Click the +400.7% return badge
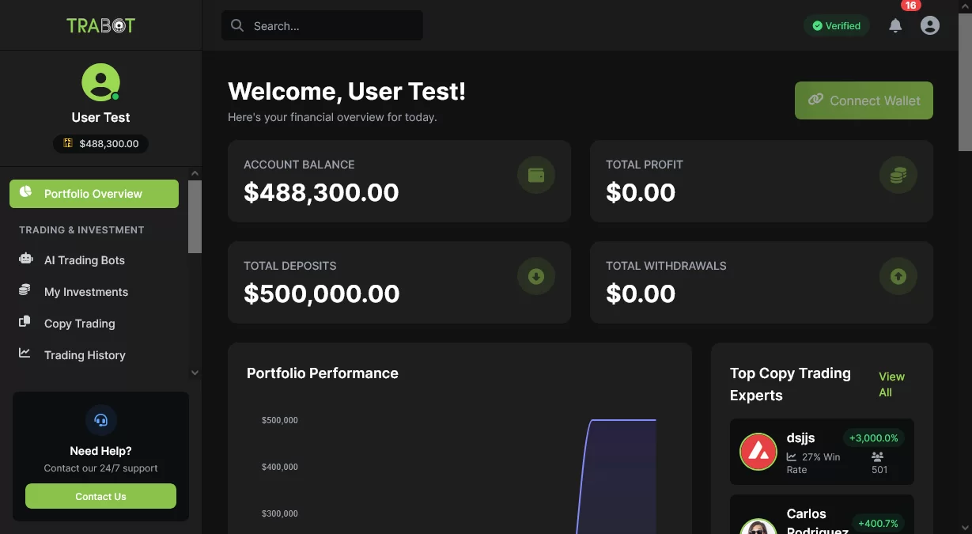Viewport: 972px width, 534px height. (878, 523)
